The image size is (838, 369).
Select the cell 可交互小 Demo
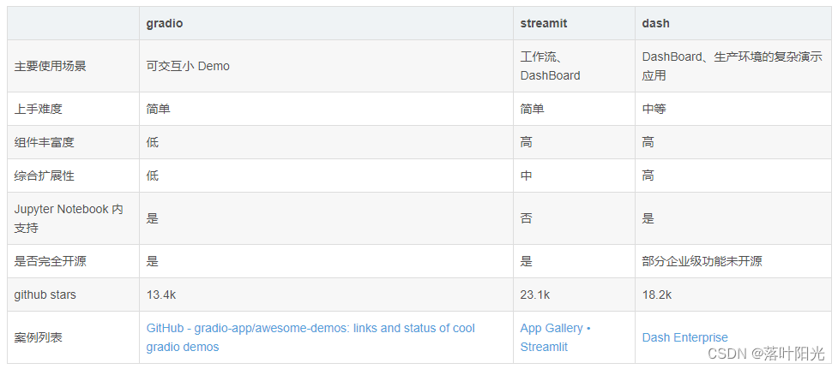pos(188,66)
